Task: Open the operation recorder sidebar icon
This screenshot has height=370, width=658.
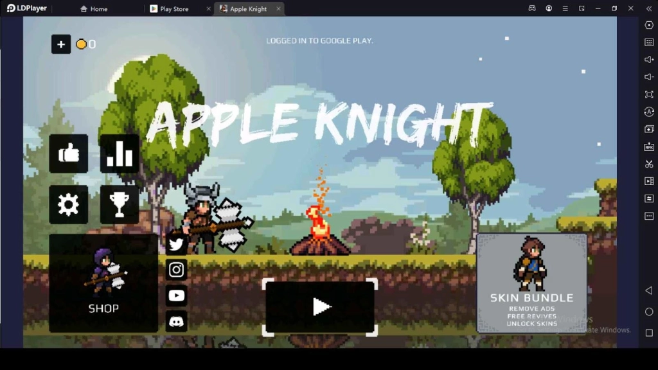Action: (649, 112)
